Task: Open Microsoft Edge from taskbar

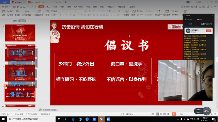Action: point(73,119)
